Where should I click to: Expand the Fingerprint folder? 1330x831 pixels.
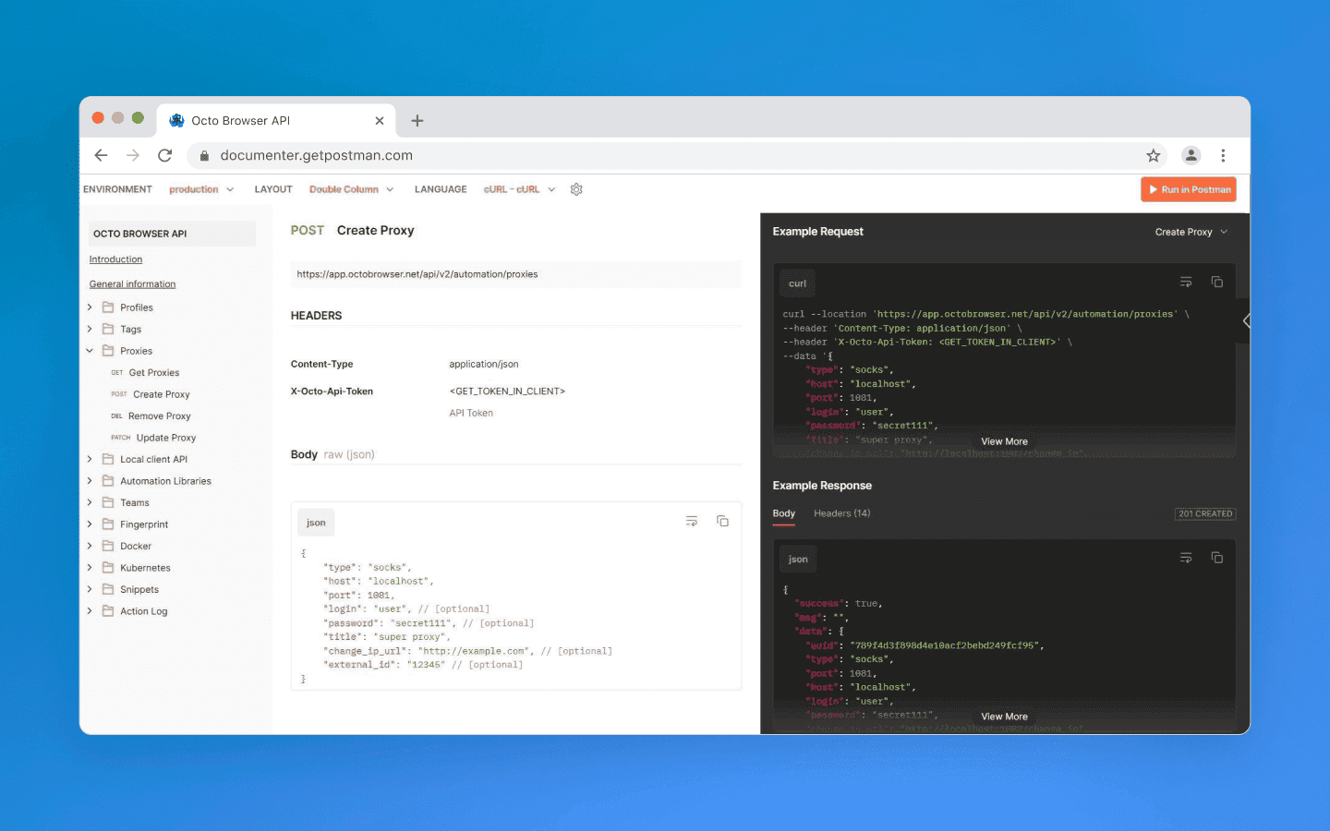click(x=90, y=524)
